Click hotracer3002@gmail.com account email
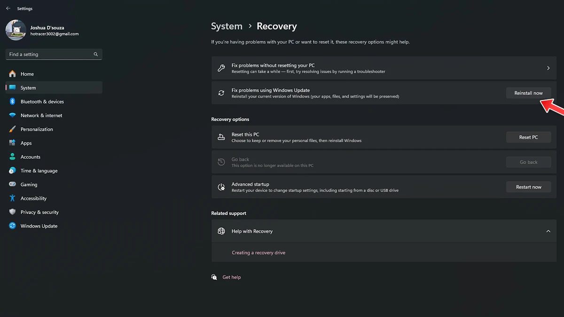This screenshot has height=317, width=564. tap(55, 34)
